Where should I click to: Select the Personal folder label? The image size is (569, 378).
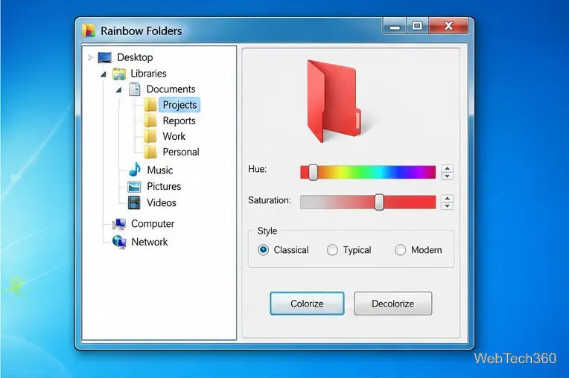(x=181, y=152)
